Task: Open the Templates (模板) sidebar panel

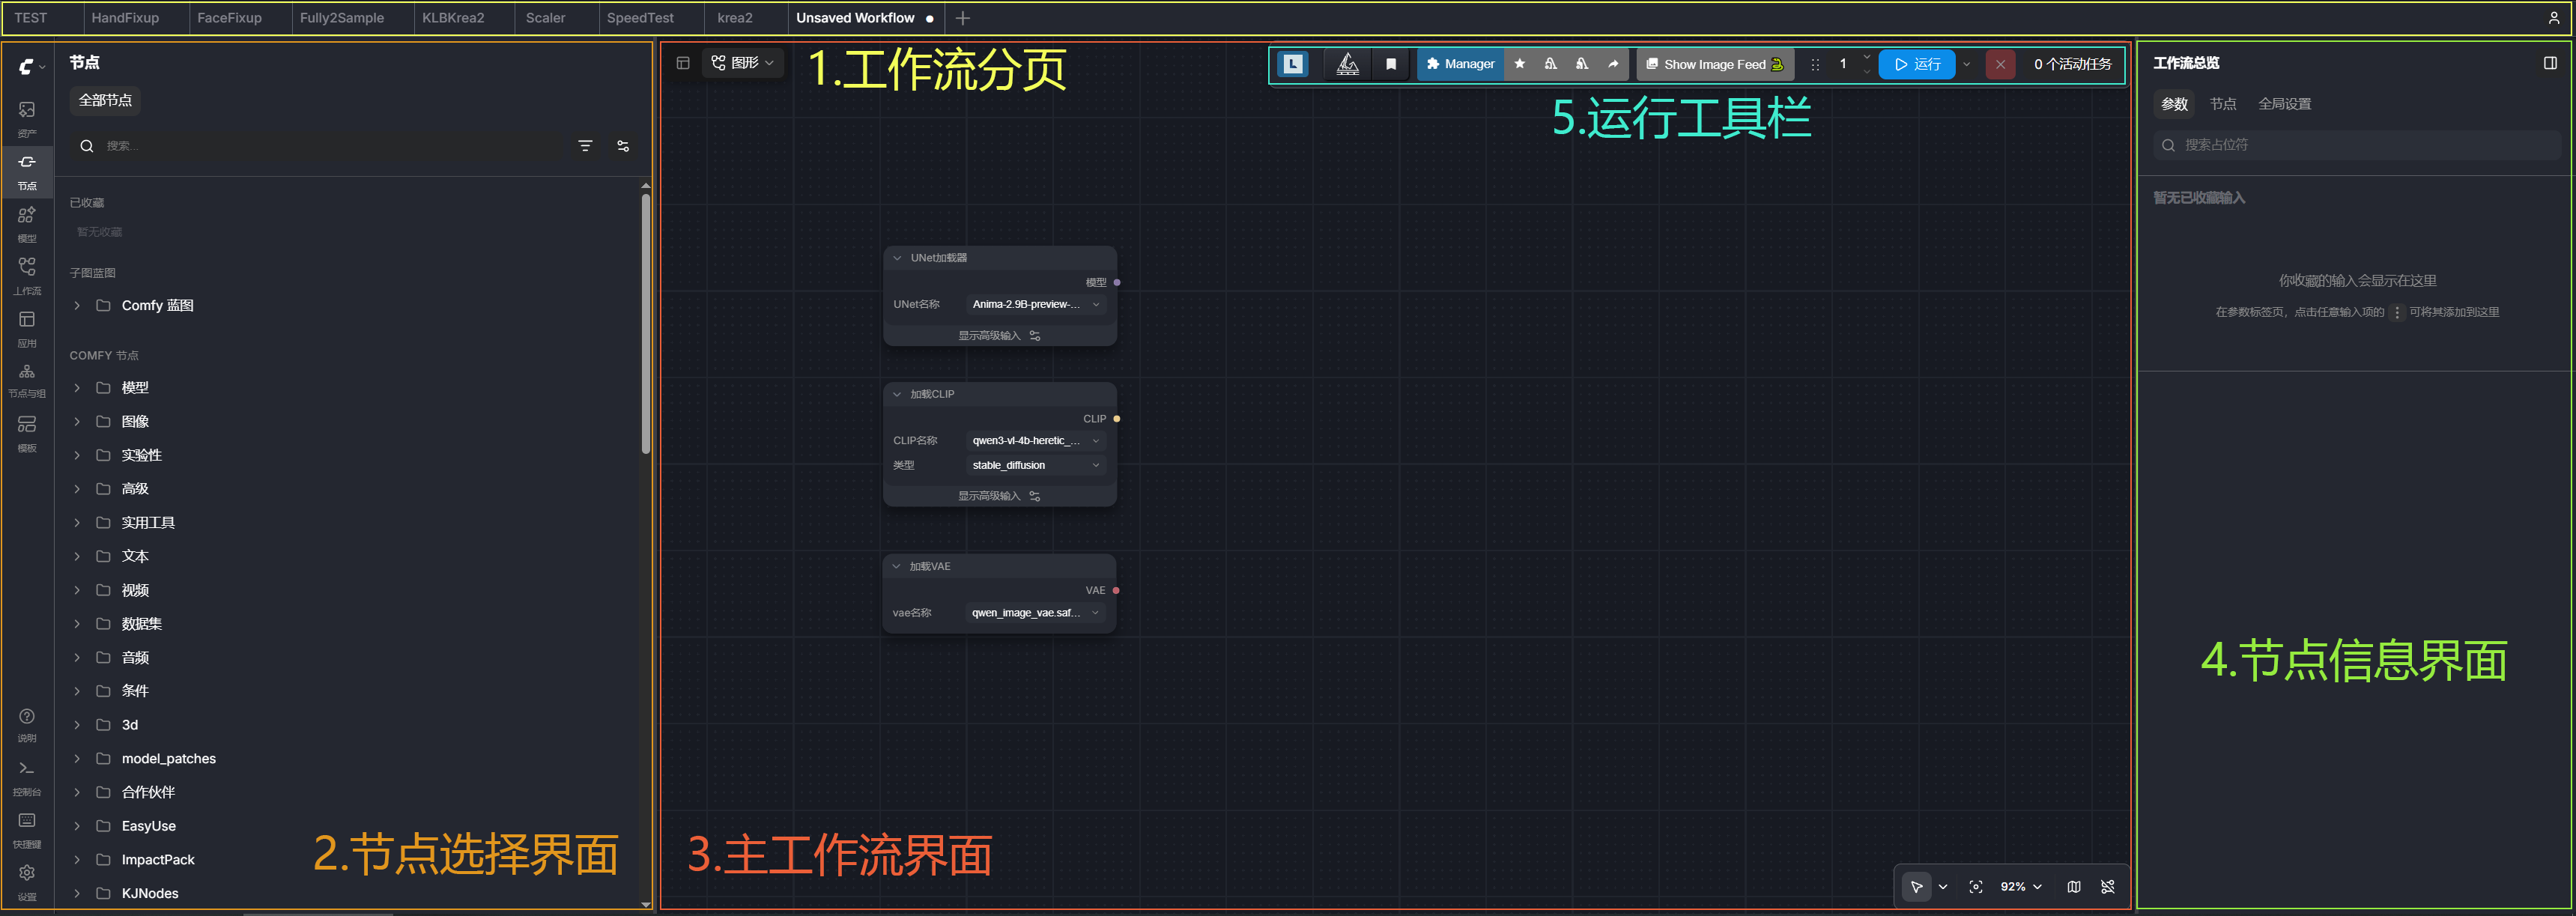Action: point(27,433)
